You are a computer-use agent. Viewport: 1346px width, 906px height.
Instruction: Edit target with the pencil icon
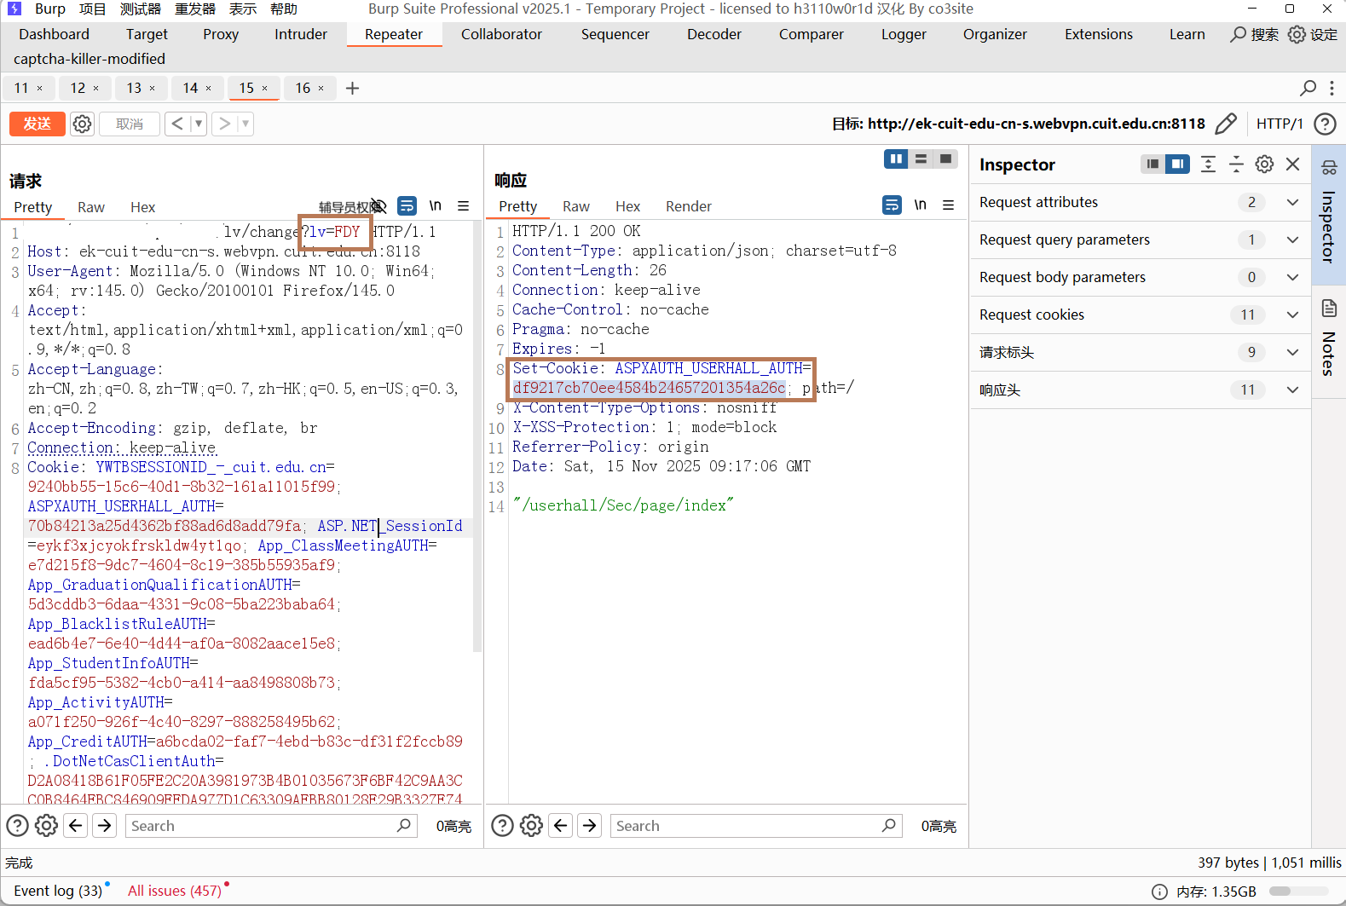click(x=1226, y=124)
